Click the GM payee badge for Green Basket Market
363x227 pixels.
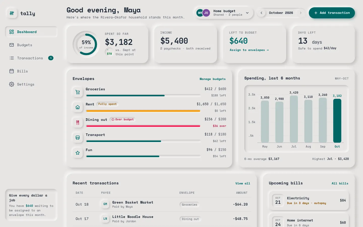coord(105,204)
